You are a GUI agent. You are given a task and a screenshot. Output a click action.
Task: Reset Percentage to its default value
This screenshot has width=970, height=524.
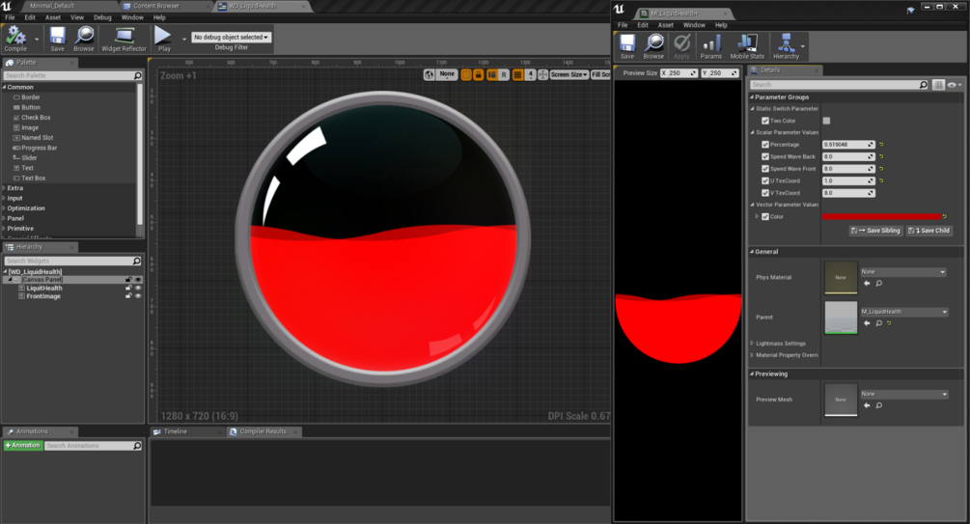[x=881, y=145]
